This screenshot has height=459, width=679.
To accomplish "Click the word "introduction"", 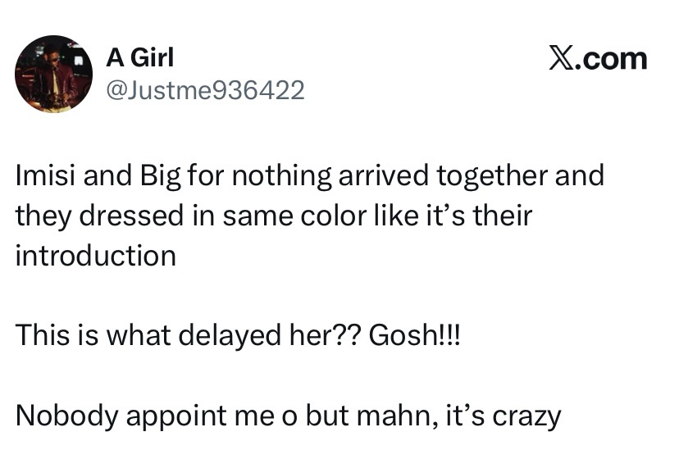I will pyautogui.click(x=95, y=256).
